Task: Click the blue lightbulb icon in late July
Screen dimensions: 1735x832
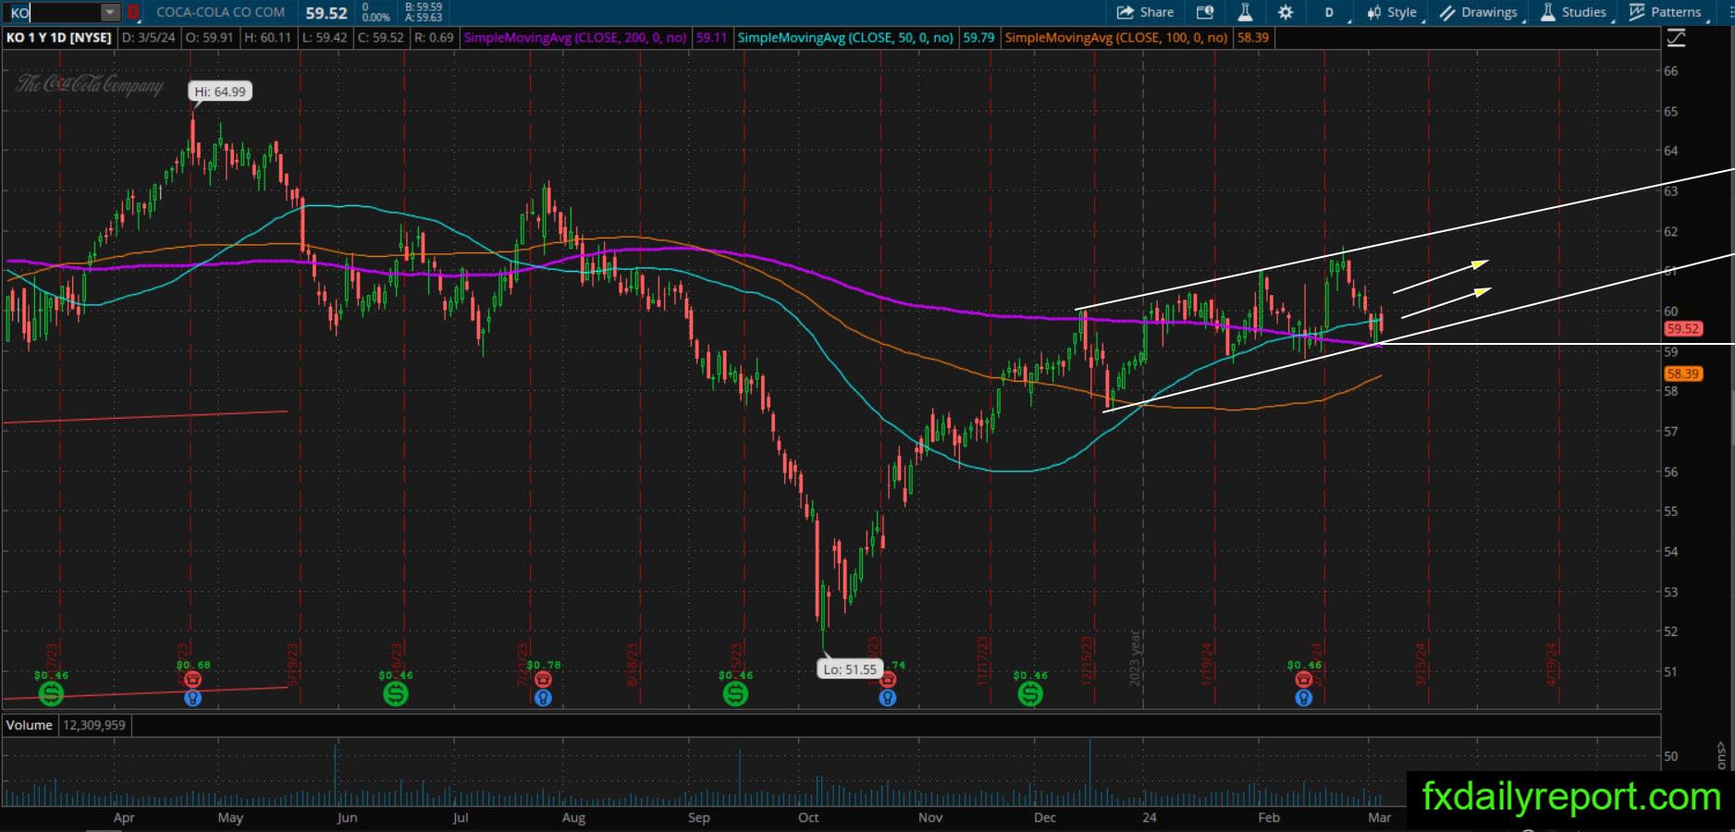Action: coord(543,698)
